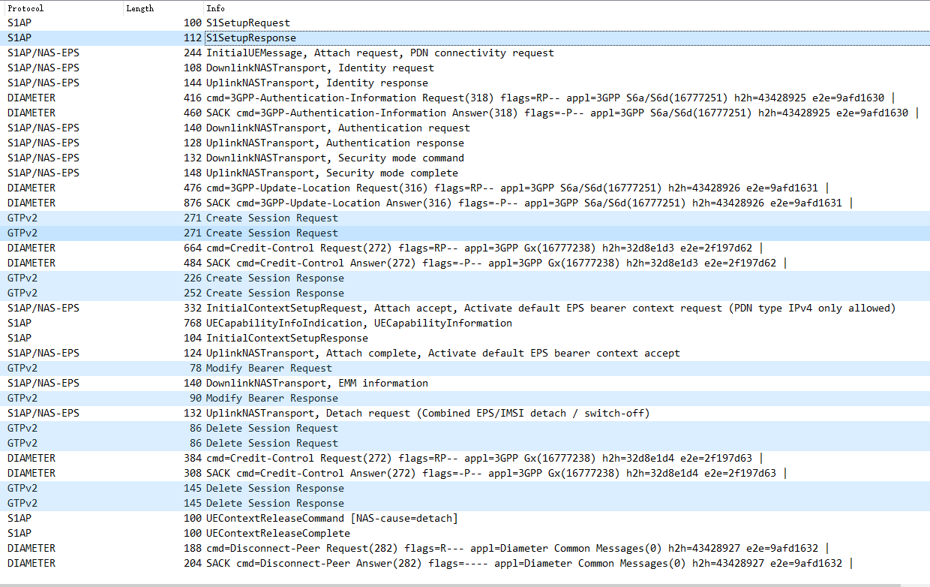
Task: Select the Security mode command row
Action: (x=465, y=158)
